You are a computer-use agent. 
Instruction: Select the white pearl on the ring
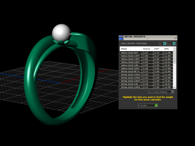point(61,32)
